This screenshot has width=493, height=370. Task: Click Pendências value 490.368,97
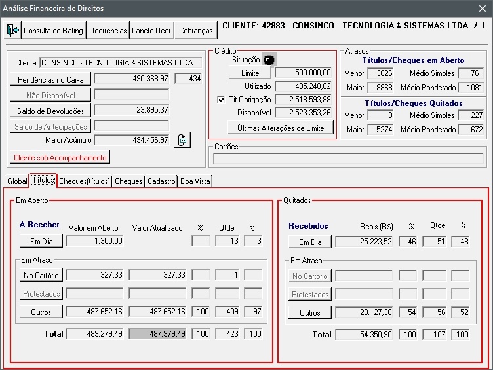click(131, 79)
